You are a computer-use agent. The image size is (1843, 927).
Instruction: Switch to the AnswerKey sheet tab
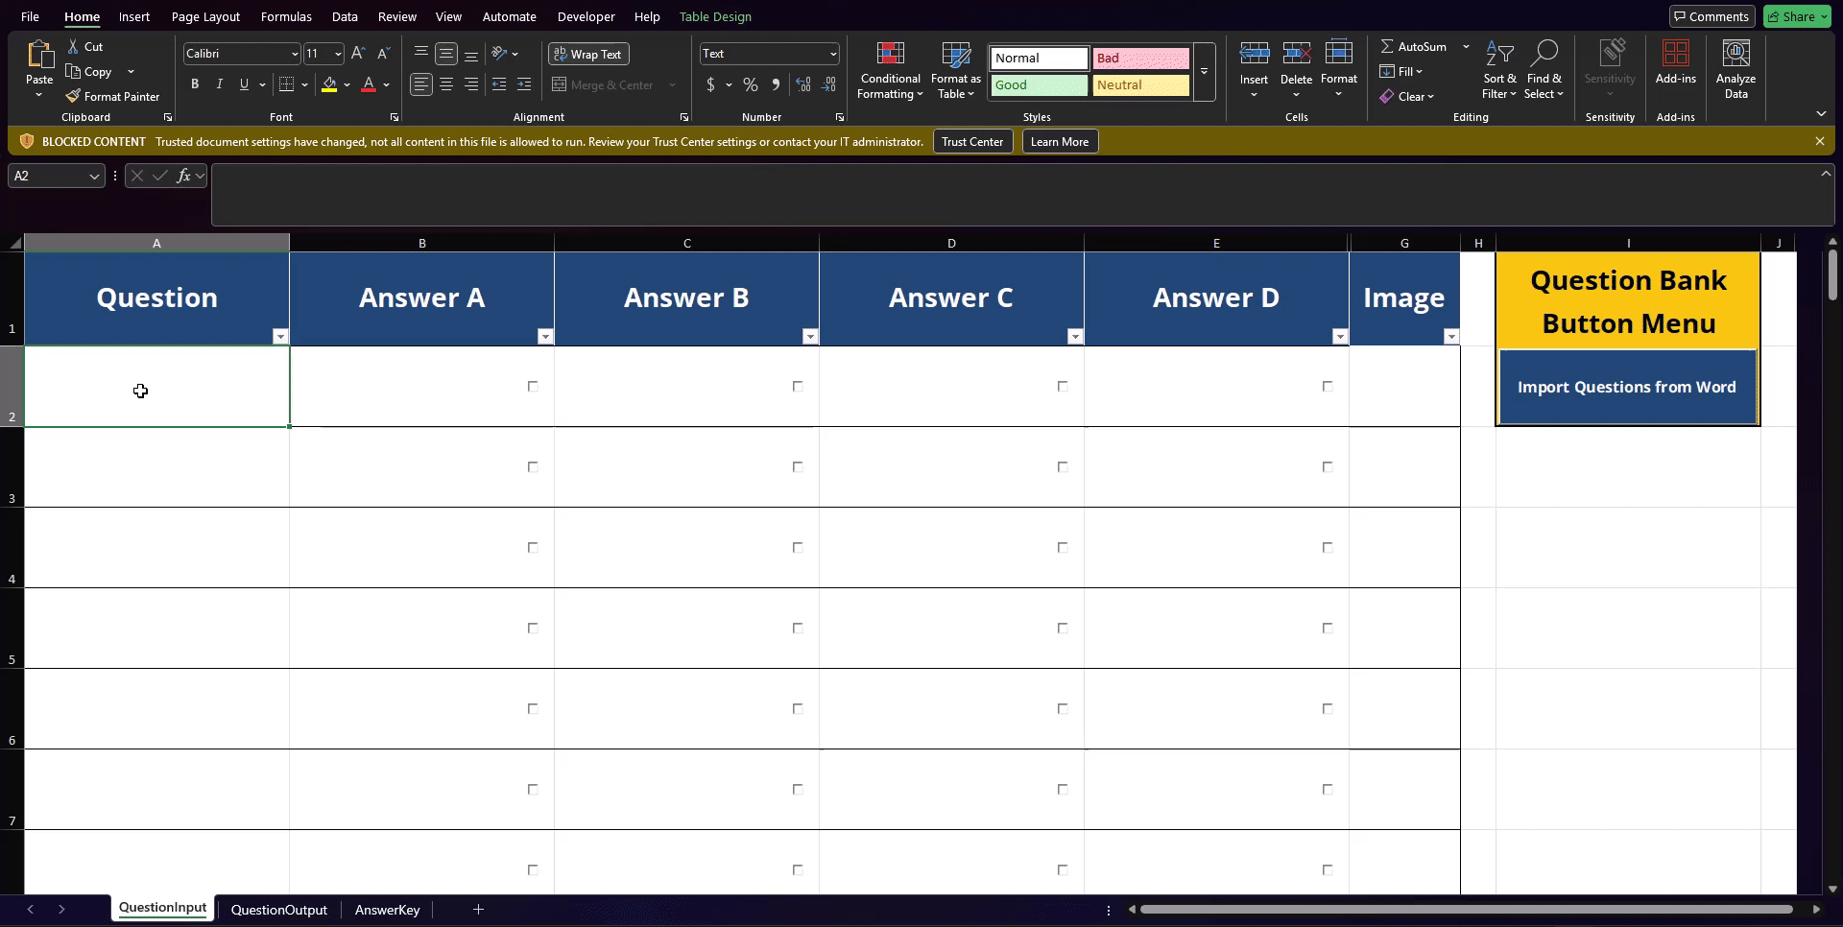[388, 910]
